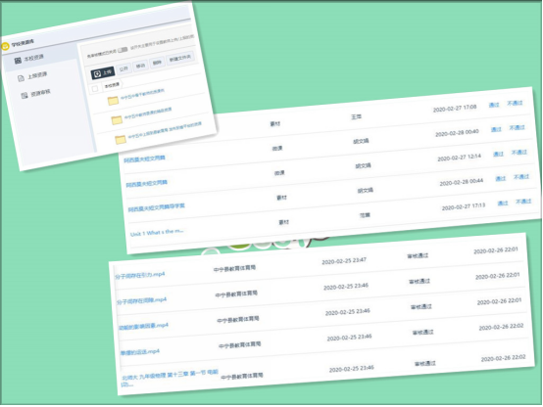Viewport: 543px width, 407px height.
Task: Open the third yellow folder icon
Action: pyautogui.click(x=121, y=139)
